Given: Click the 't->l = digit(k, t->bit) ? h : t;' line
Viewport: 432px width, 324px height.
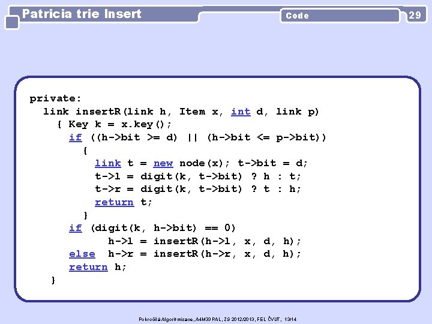Looking at the screenshot, I should coord(198,176).
